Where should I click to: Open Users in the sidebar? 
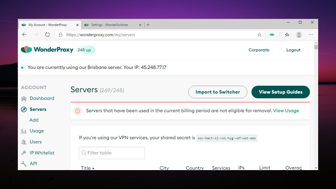(x=36, y=142)
